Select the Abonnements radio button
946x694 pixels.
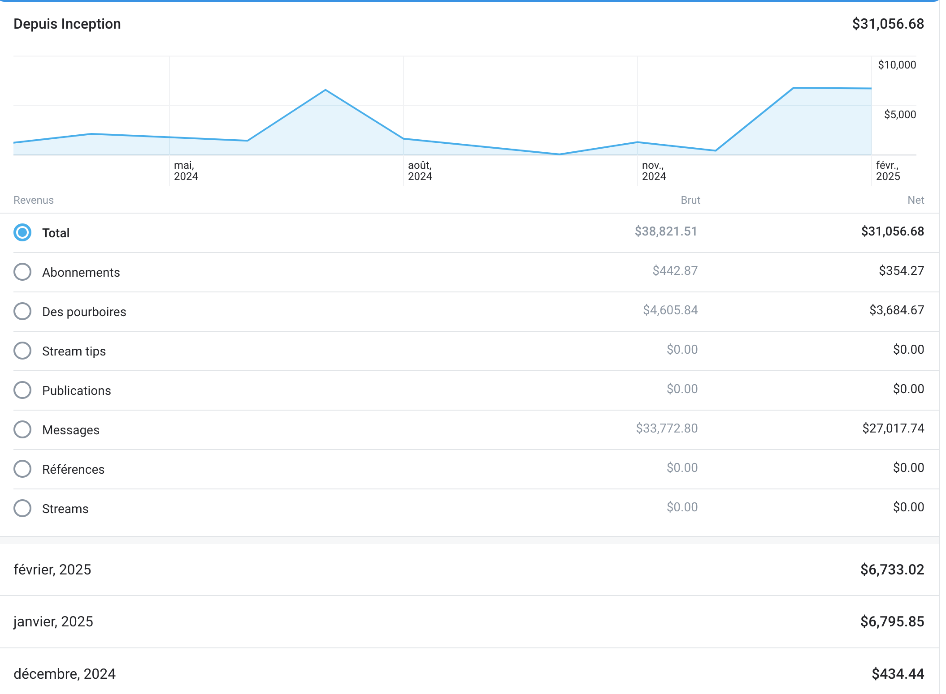point(22,272)
